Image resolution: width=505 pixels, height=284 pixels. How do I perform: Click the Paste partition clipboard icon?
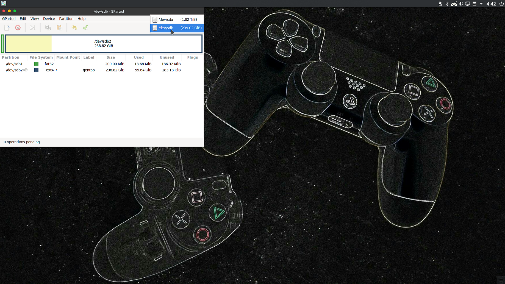(59, 27)
